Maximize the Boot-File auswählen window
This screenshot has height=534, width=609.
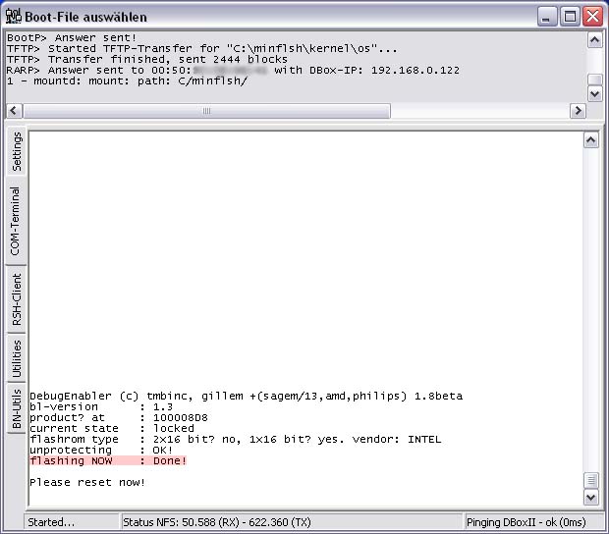pos(571,17)
